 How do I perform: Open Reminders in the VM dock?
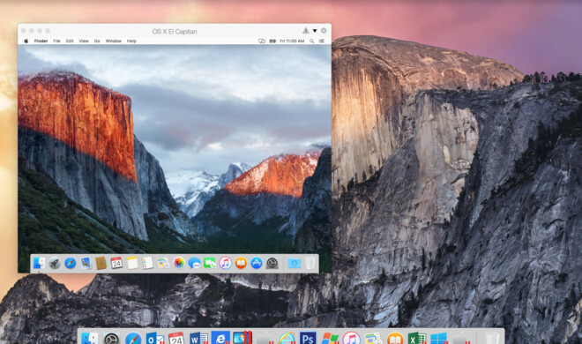pos(148,263)
